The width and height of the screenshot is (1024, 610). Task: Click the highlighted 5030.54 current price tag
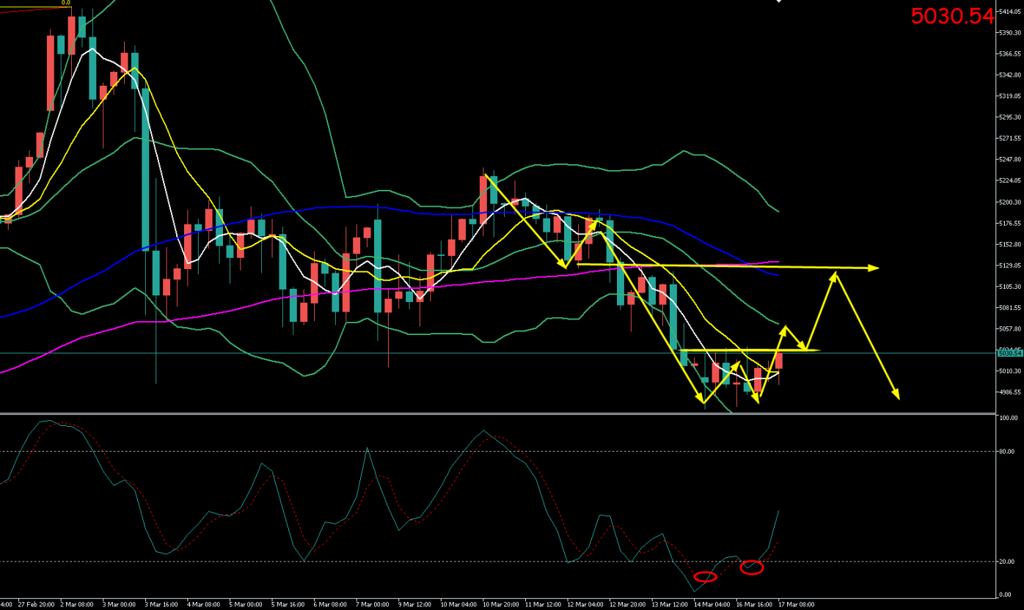pyautogui.click(x=1008, y=353)
